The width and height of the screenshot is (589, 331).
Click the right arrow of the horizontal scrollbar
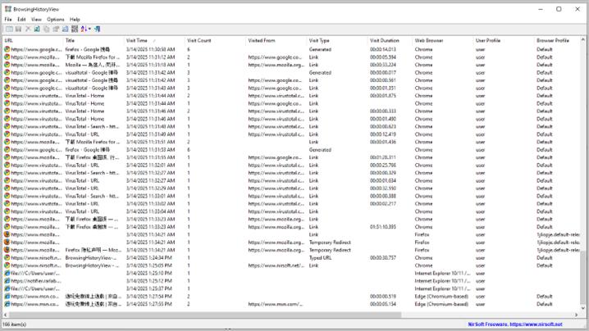(577, 315)
